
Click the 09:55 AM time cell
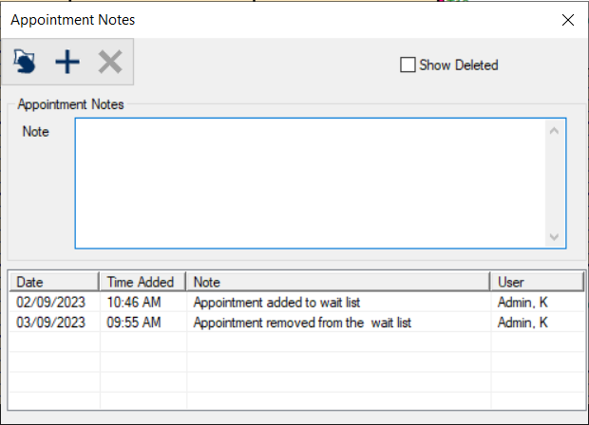(134, 323)
